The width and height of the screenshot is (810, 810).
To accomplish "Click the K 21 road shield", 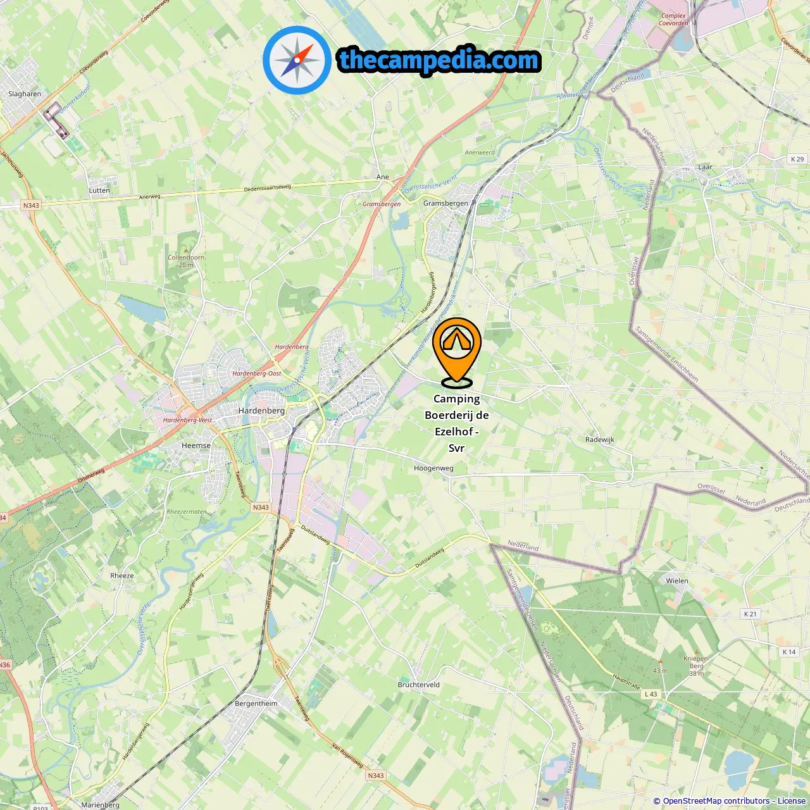I will (750, 614).
